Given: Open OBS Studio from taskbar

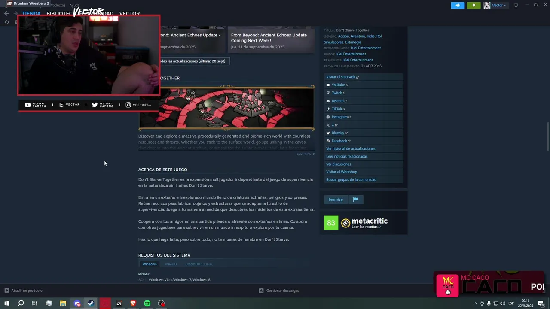Looking at the screenshot, I should coord(161,303).
